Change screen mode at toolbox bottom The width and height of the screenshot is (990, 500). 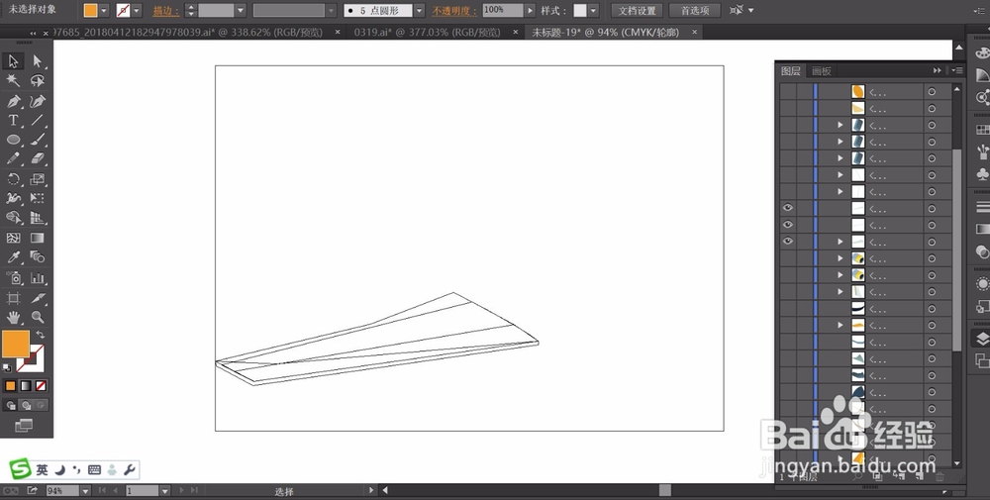[x=24, y=426]
